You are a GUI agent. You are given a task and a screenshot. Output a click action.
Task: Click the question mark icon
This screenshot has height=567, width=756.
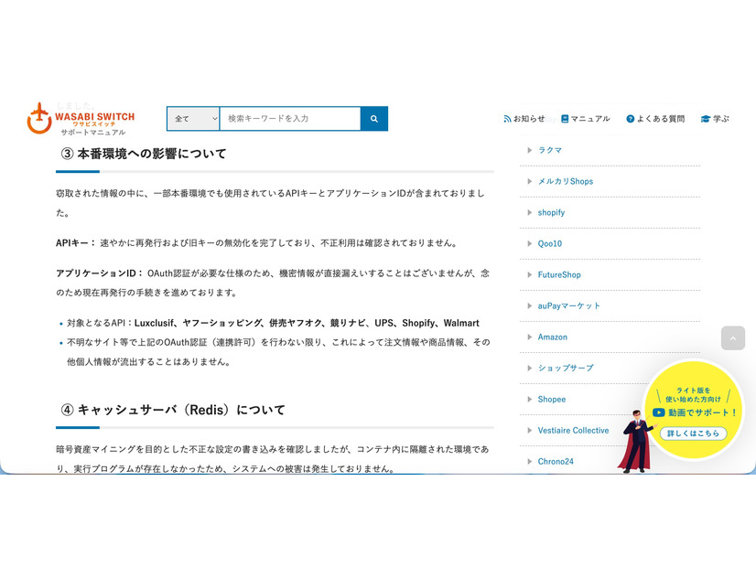[631, 119]
